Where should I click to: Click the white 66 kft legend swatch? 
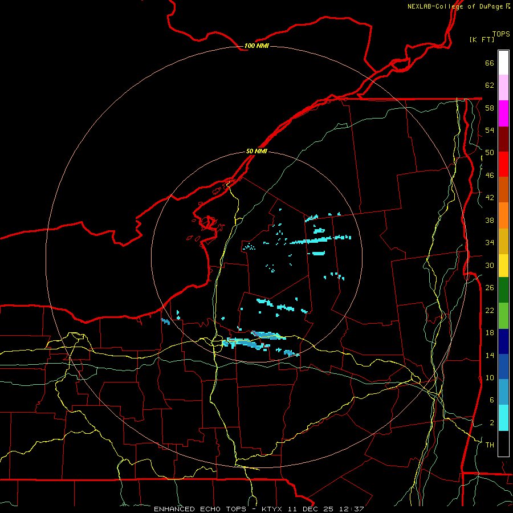coord(503,63)
